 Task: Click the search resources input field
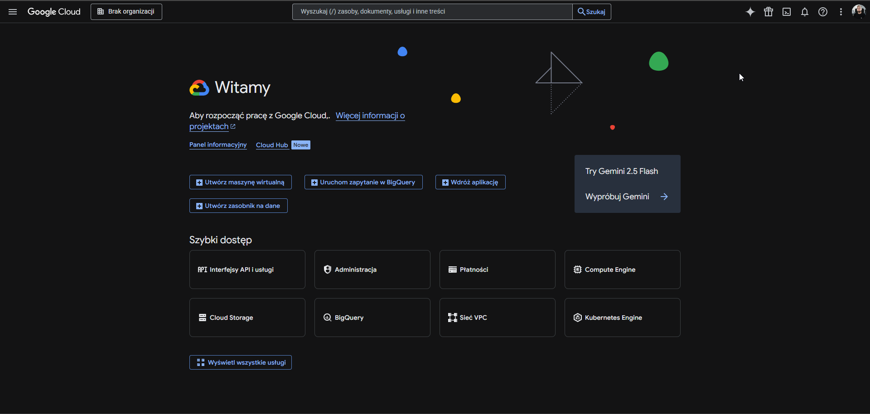click(432, 12)
